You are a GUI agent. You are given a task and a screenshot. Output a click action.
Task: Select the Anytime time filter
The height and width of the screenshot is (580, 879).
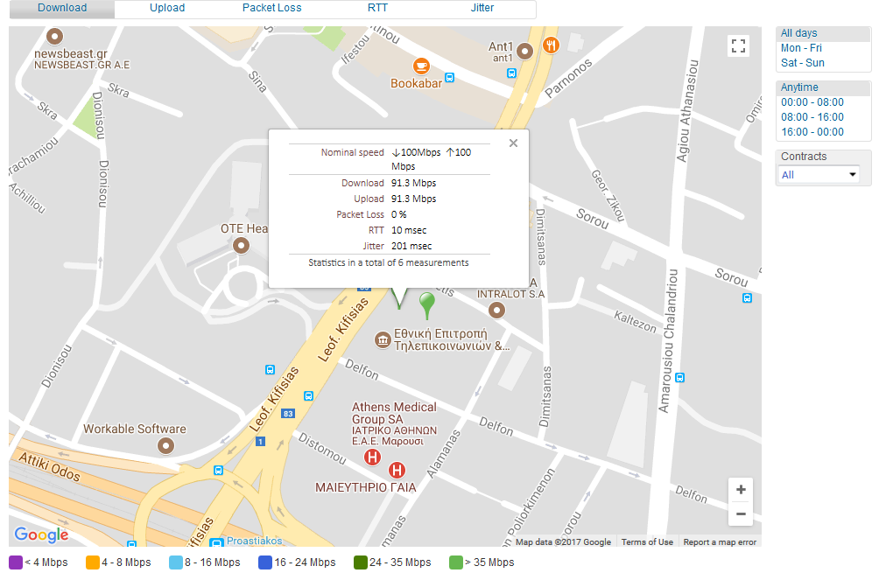823,88
